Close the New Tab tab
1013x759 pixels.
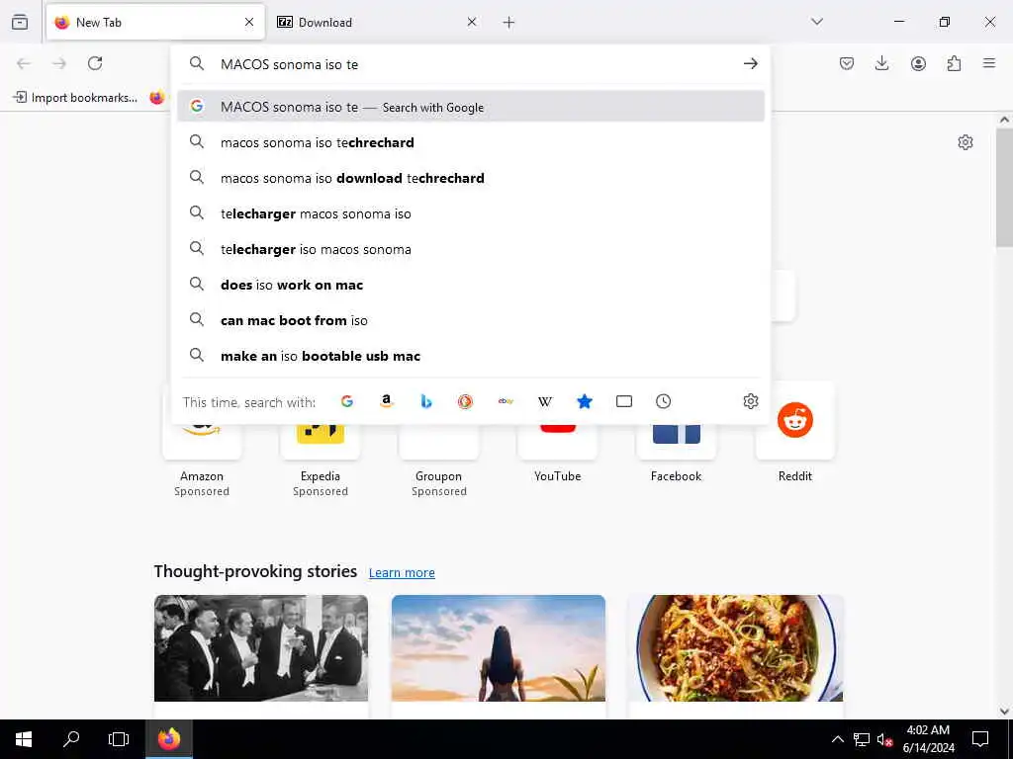click(249, 23)
